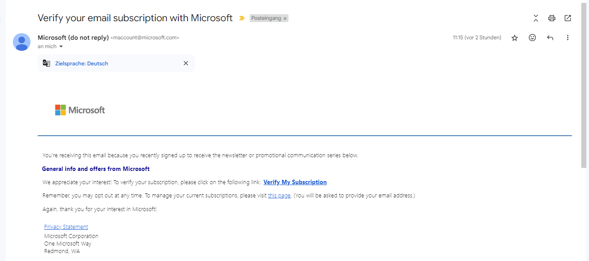Click the Microsoft logo in the email
This screenshot has width=589, height=261.
click(80, 110)
